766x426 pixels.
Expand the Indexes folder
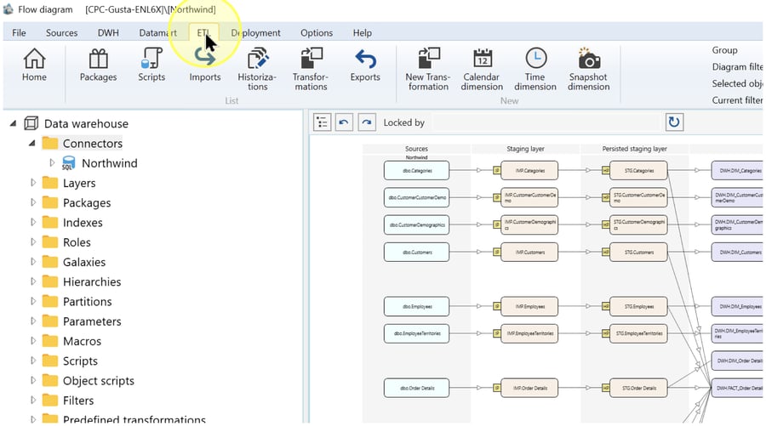tap(32, 222)
